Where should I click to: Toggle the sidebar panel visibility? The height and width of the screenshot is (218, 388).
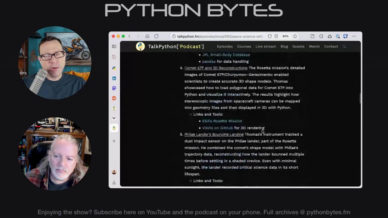coord(114,46)
